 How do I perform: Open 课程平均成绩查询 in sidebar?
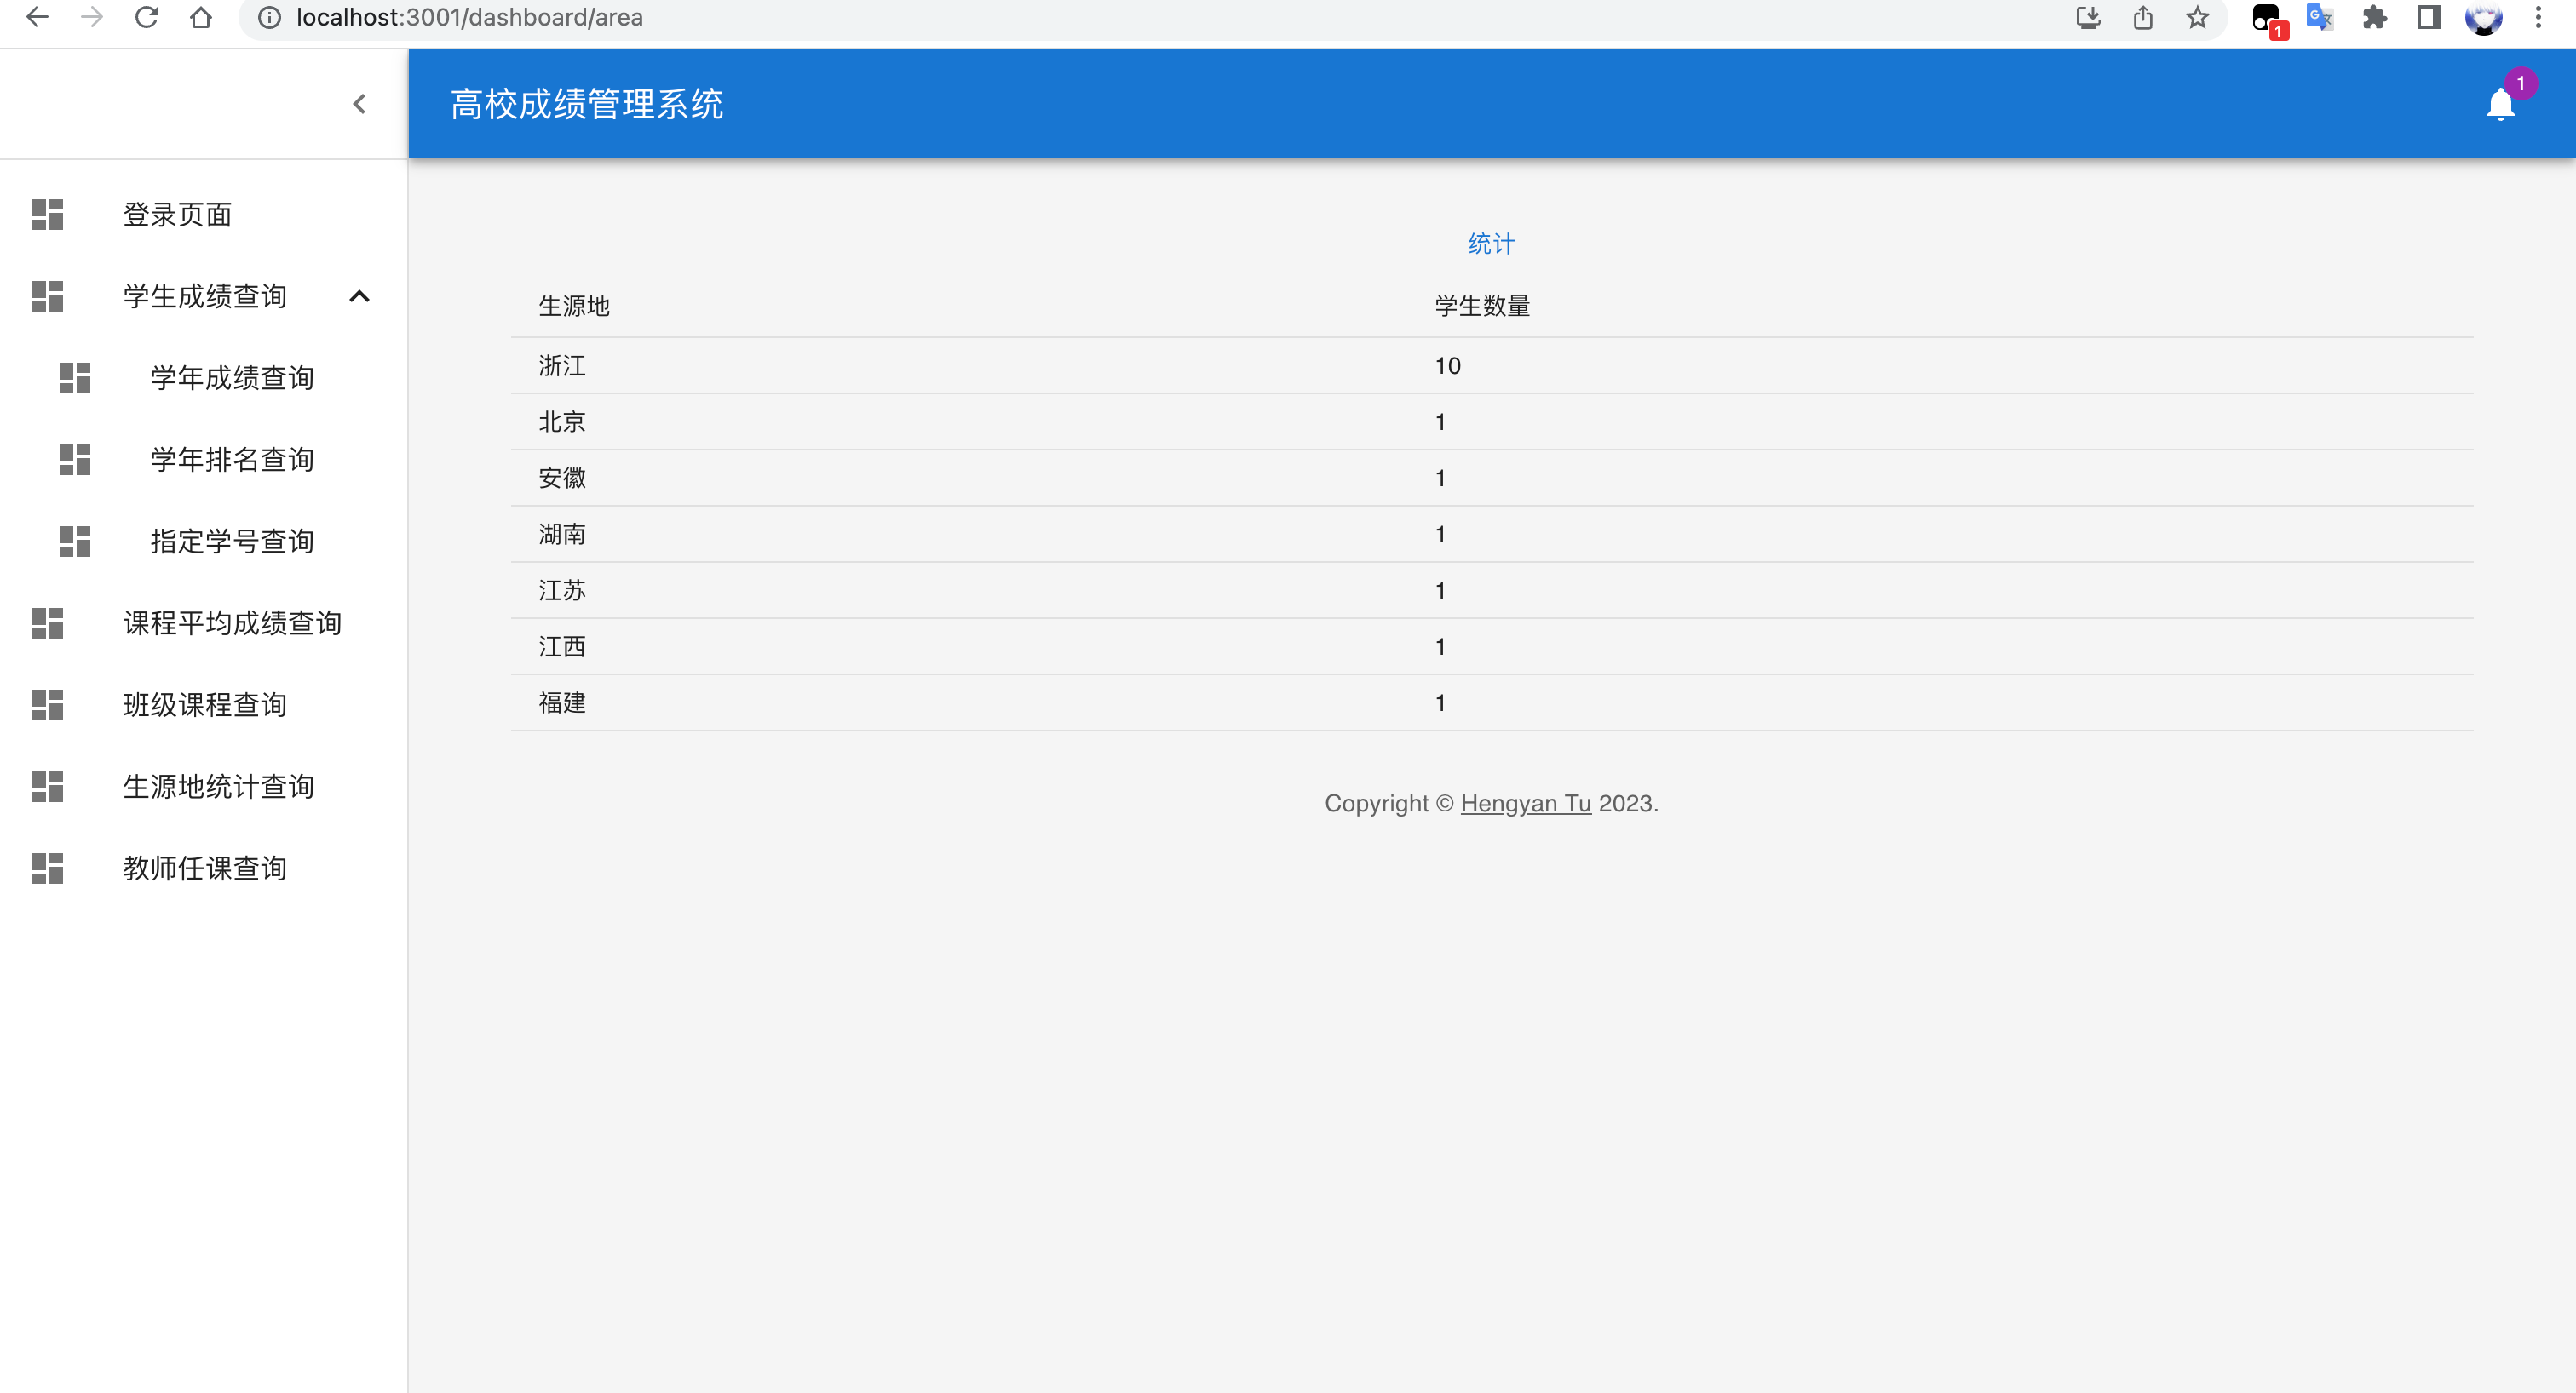click(232, 623)
